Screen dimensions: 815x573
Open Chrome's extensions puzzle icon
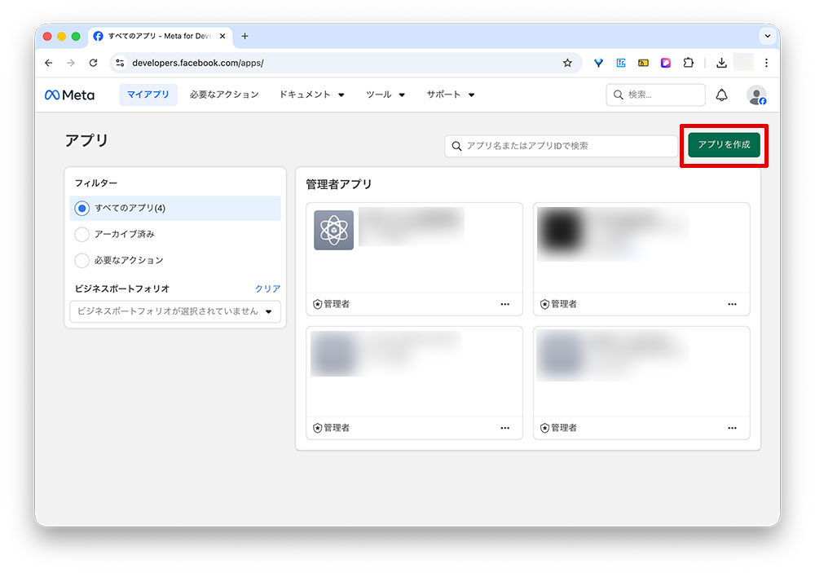pos(689,62)
